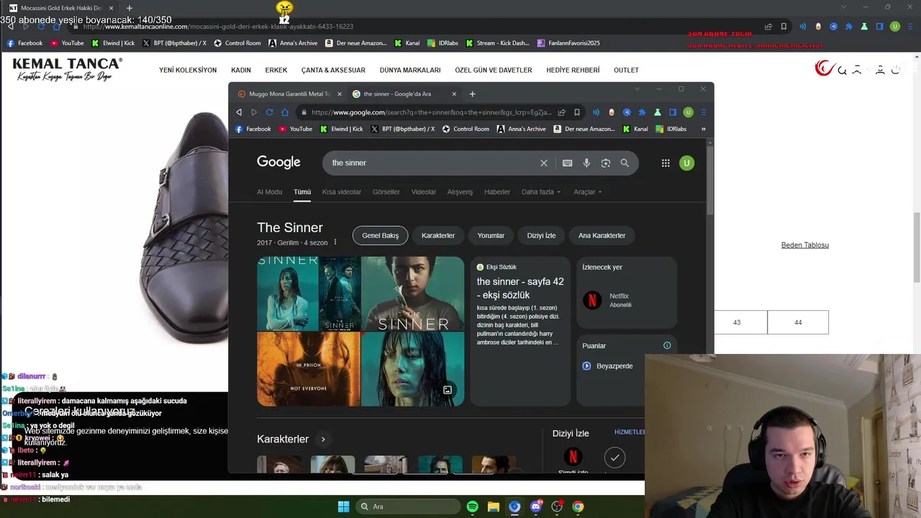Select the Diziyi İzle chip

pyautogui.click(x=541, y=235)
